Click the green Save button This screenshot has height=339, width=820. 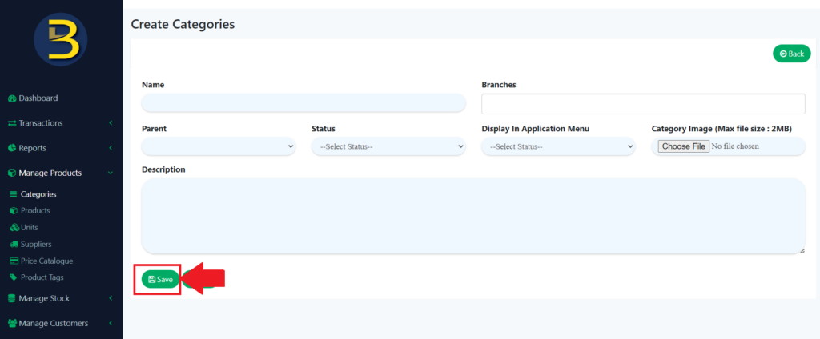[160, 280]
